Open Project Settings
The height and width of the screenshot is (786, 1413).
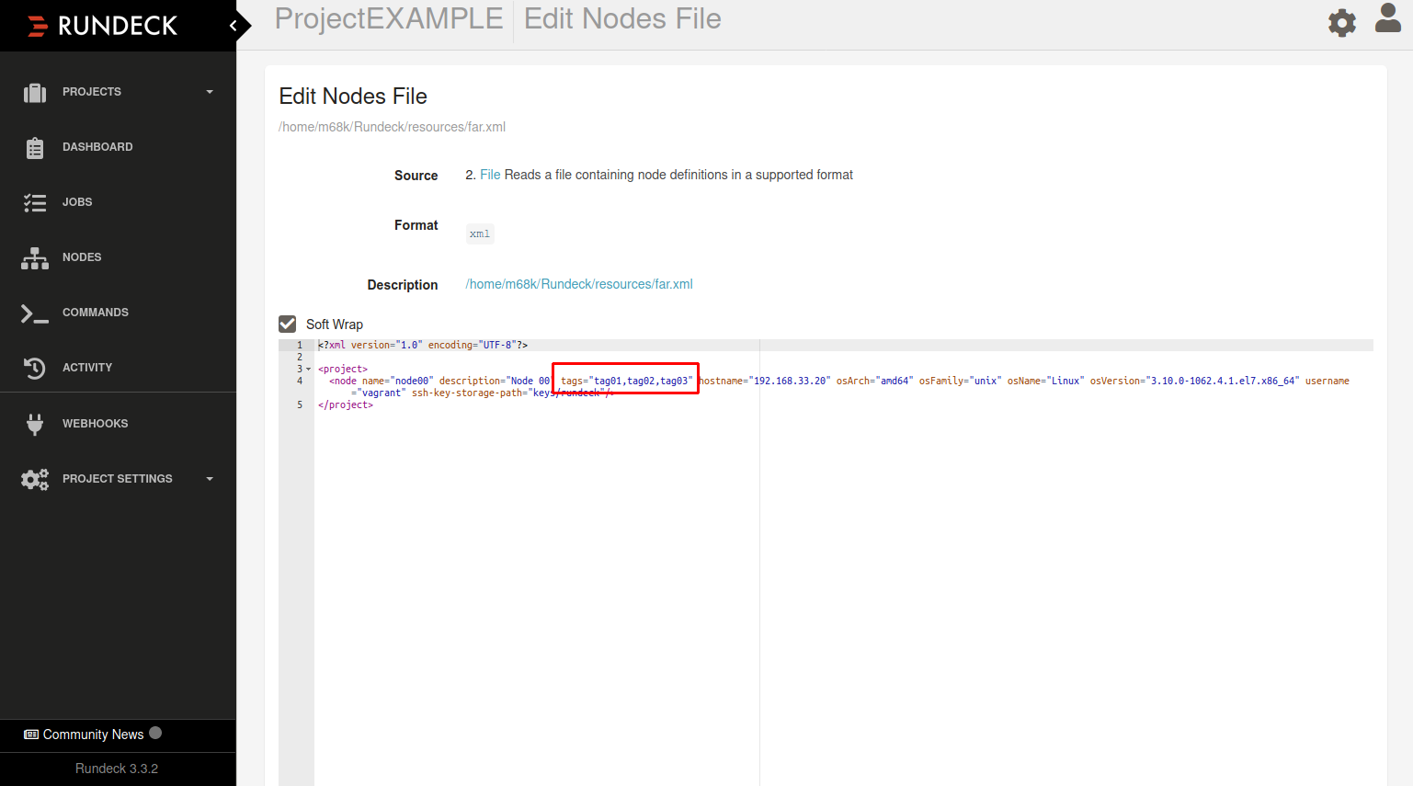point(118,478)
